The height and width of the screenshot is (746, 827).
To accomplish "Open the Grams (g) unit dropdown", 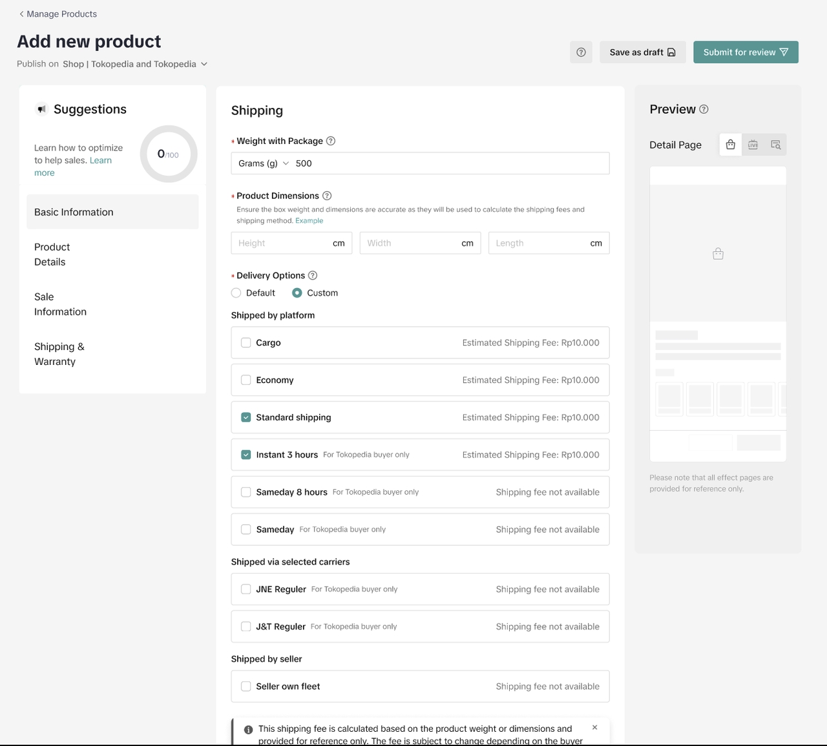I will point(264,163).
